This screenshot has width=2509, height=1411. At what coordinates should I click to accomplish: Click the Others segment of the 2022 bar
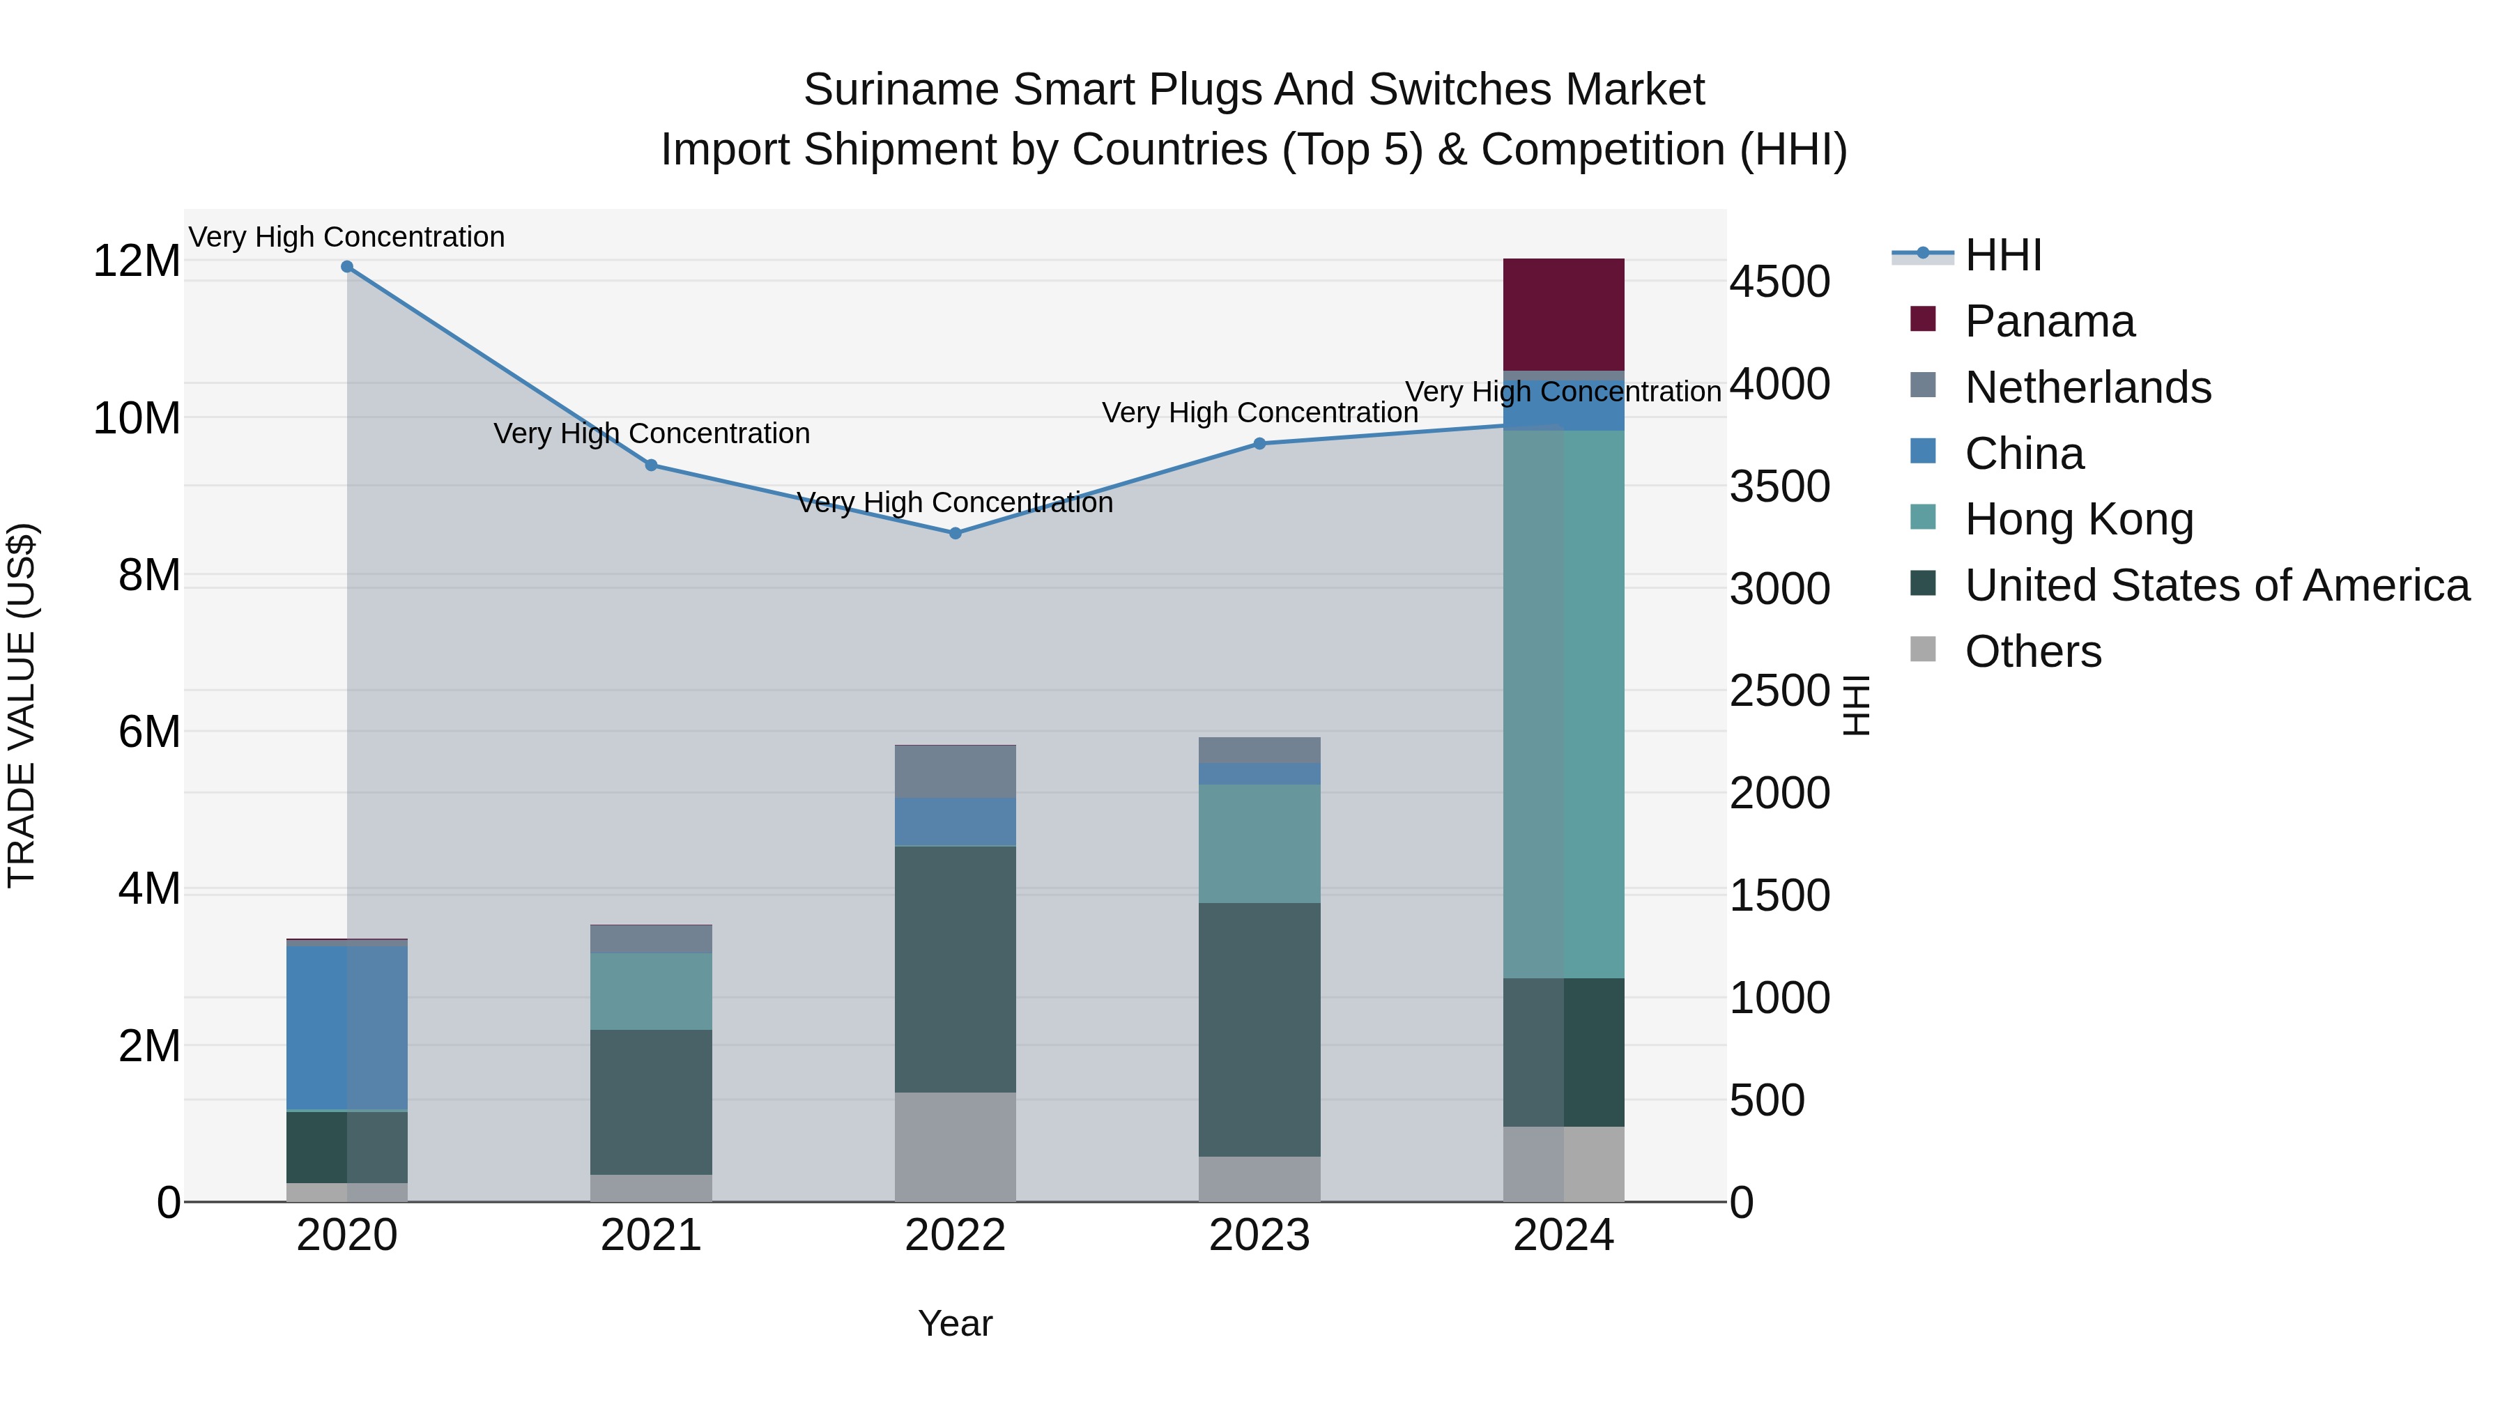pos(956,1147)
